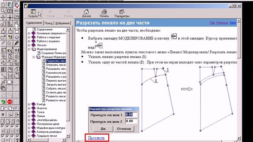Expand the Лекало tree node
Viewport: 253px width, 142px height.
(29, 45)
